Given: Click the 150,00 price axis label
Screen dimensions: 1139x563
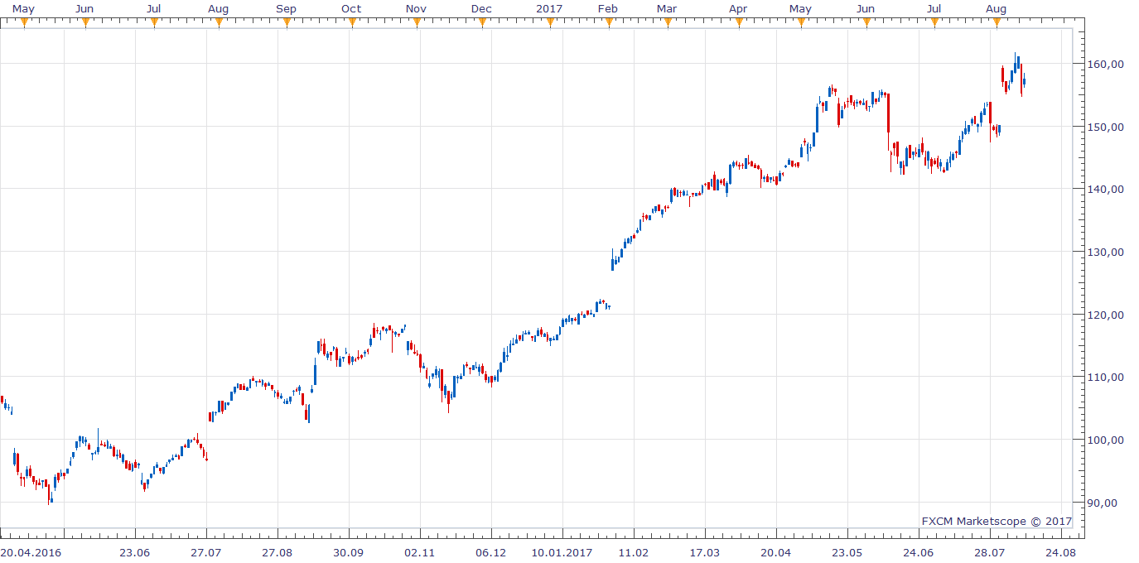Looking at the screenshot, I should click(x=1108, y=127).
